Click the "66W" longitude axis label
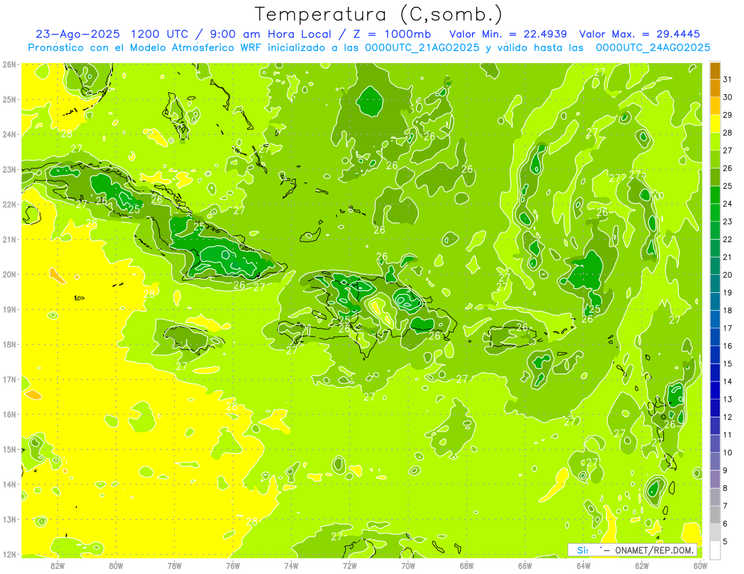The image size is (744, 574). (525, 565)
